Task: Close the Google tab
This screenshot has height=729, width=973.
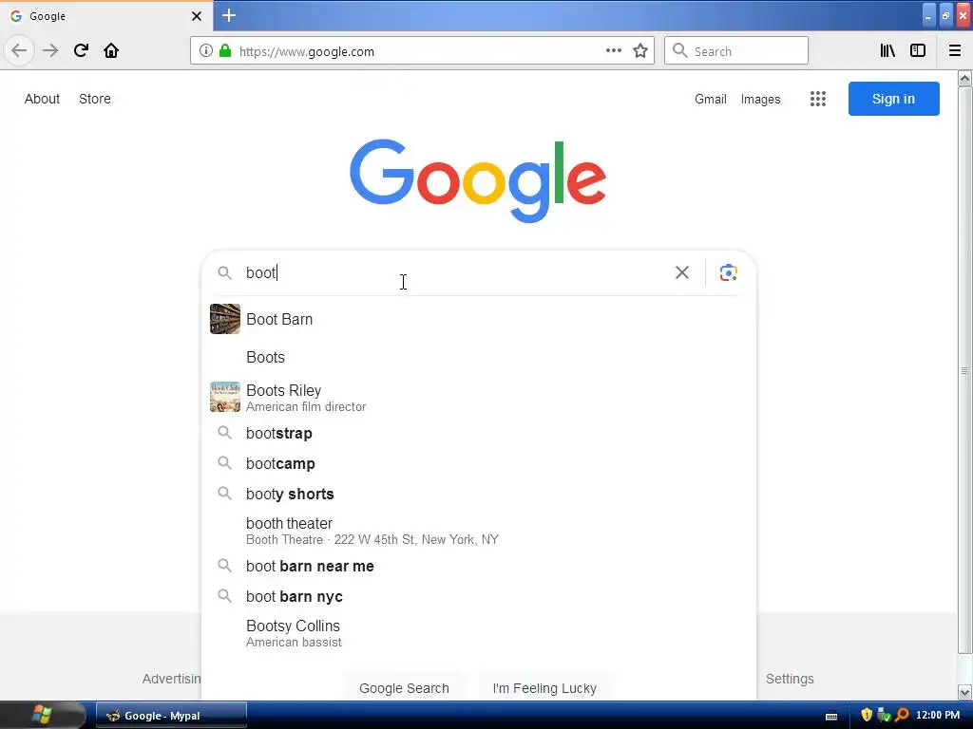Action: tap(197, 16)
